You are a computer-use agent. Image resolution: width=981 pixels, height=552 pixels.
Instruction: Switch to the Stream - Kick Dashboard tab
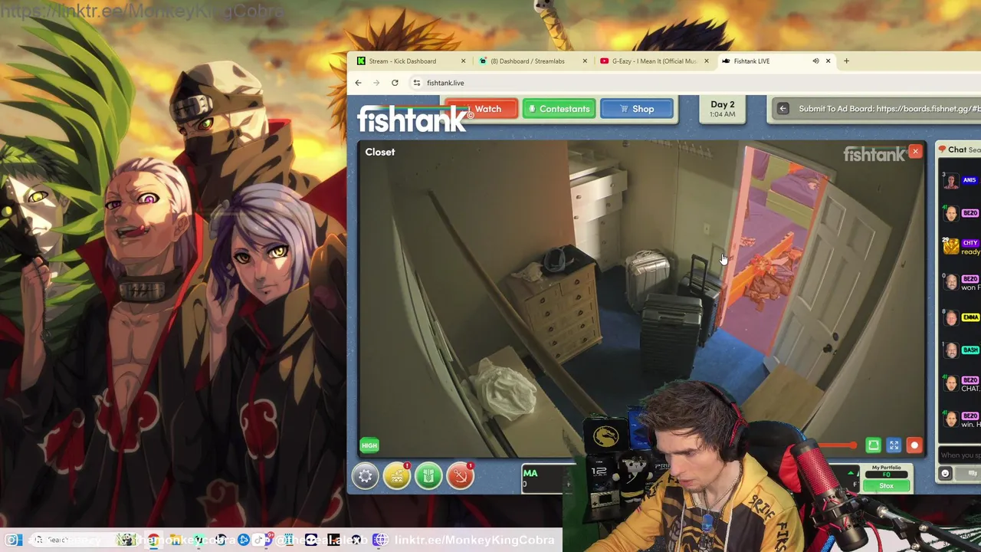412,61
